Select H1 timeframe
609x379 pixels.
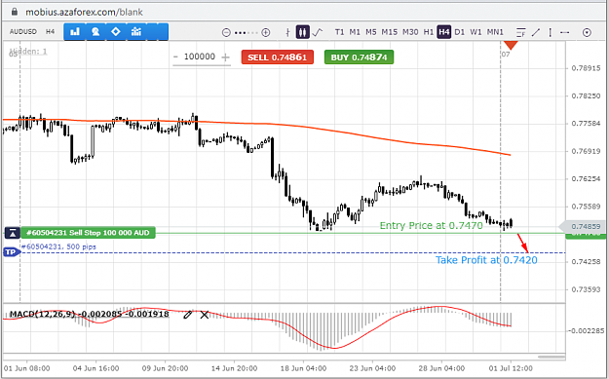coord(429,32)
